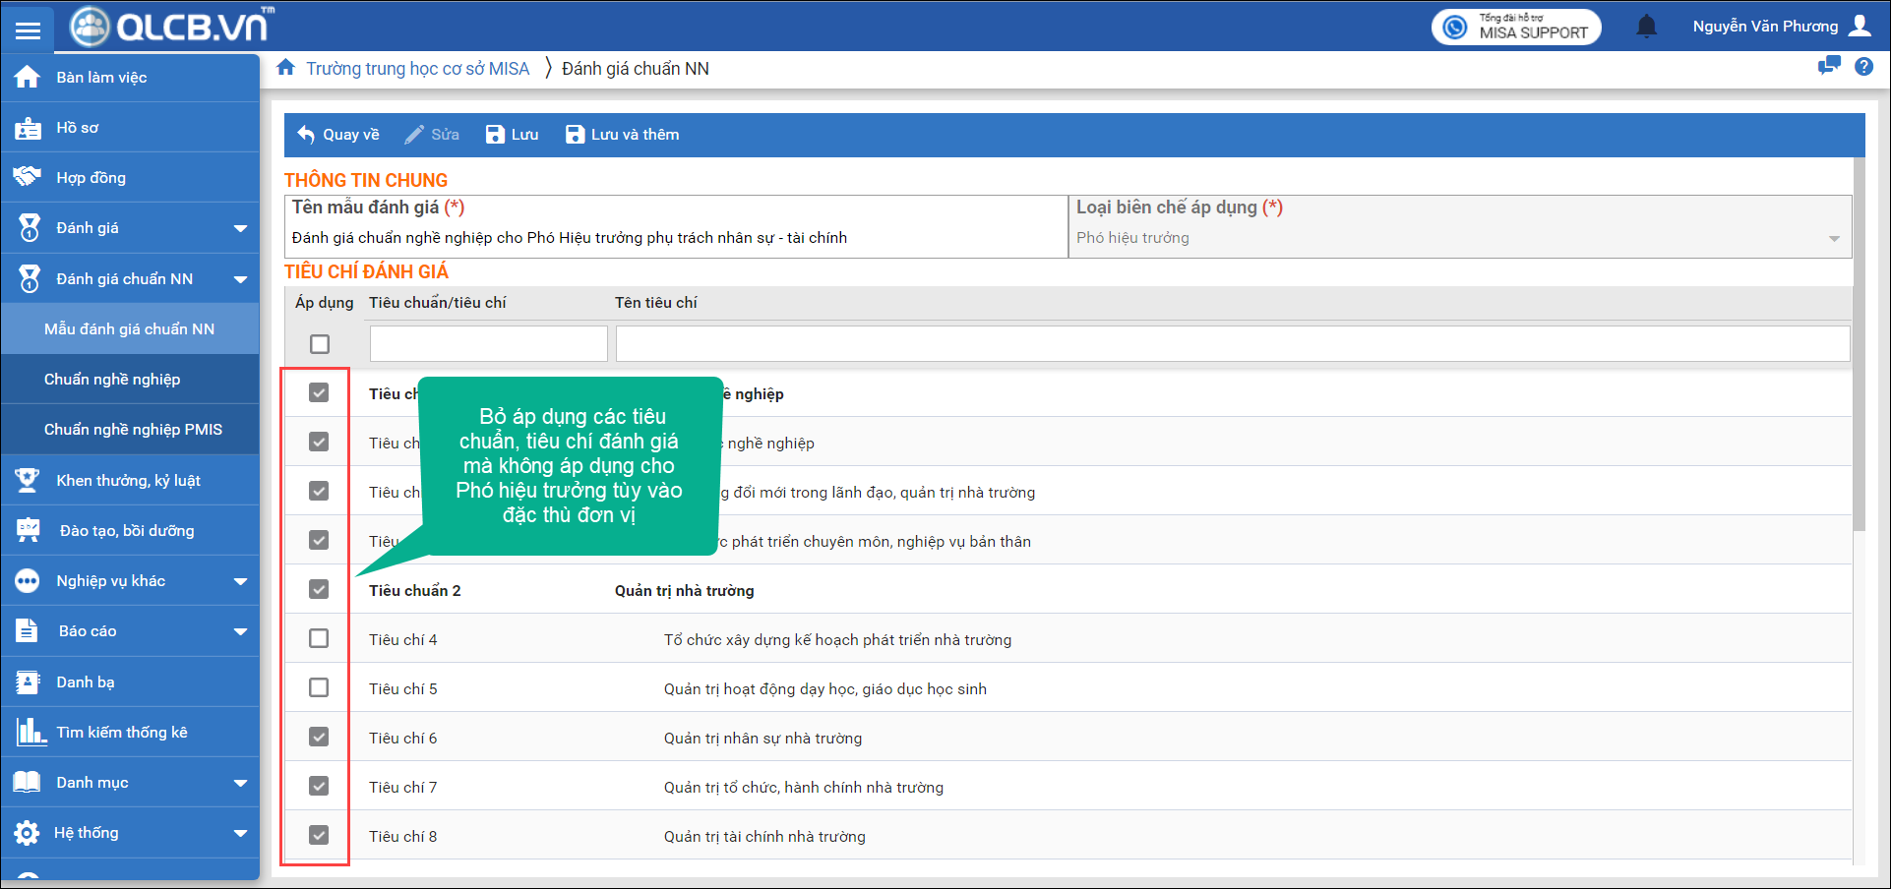
Task: Uncheck the Tiêu chí 8 checkbox
Action: click(x=319, y=835)
